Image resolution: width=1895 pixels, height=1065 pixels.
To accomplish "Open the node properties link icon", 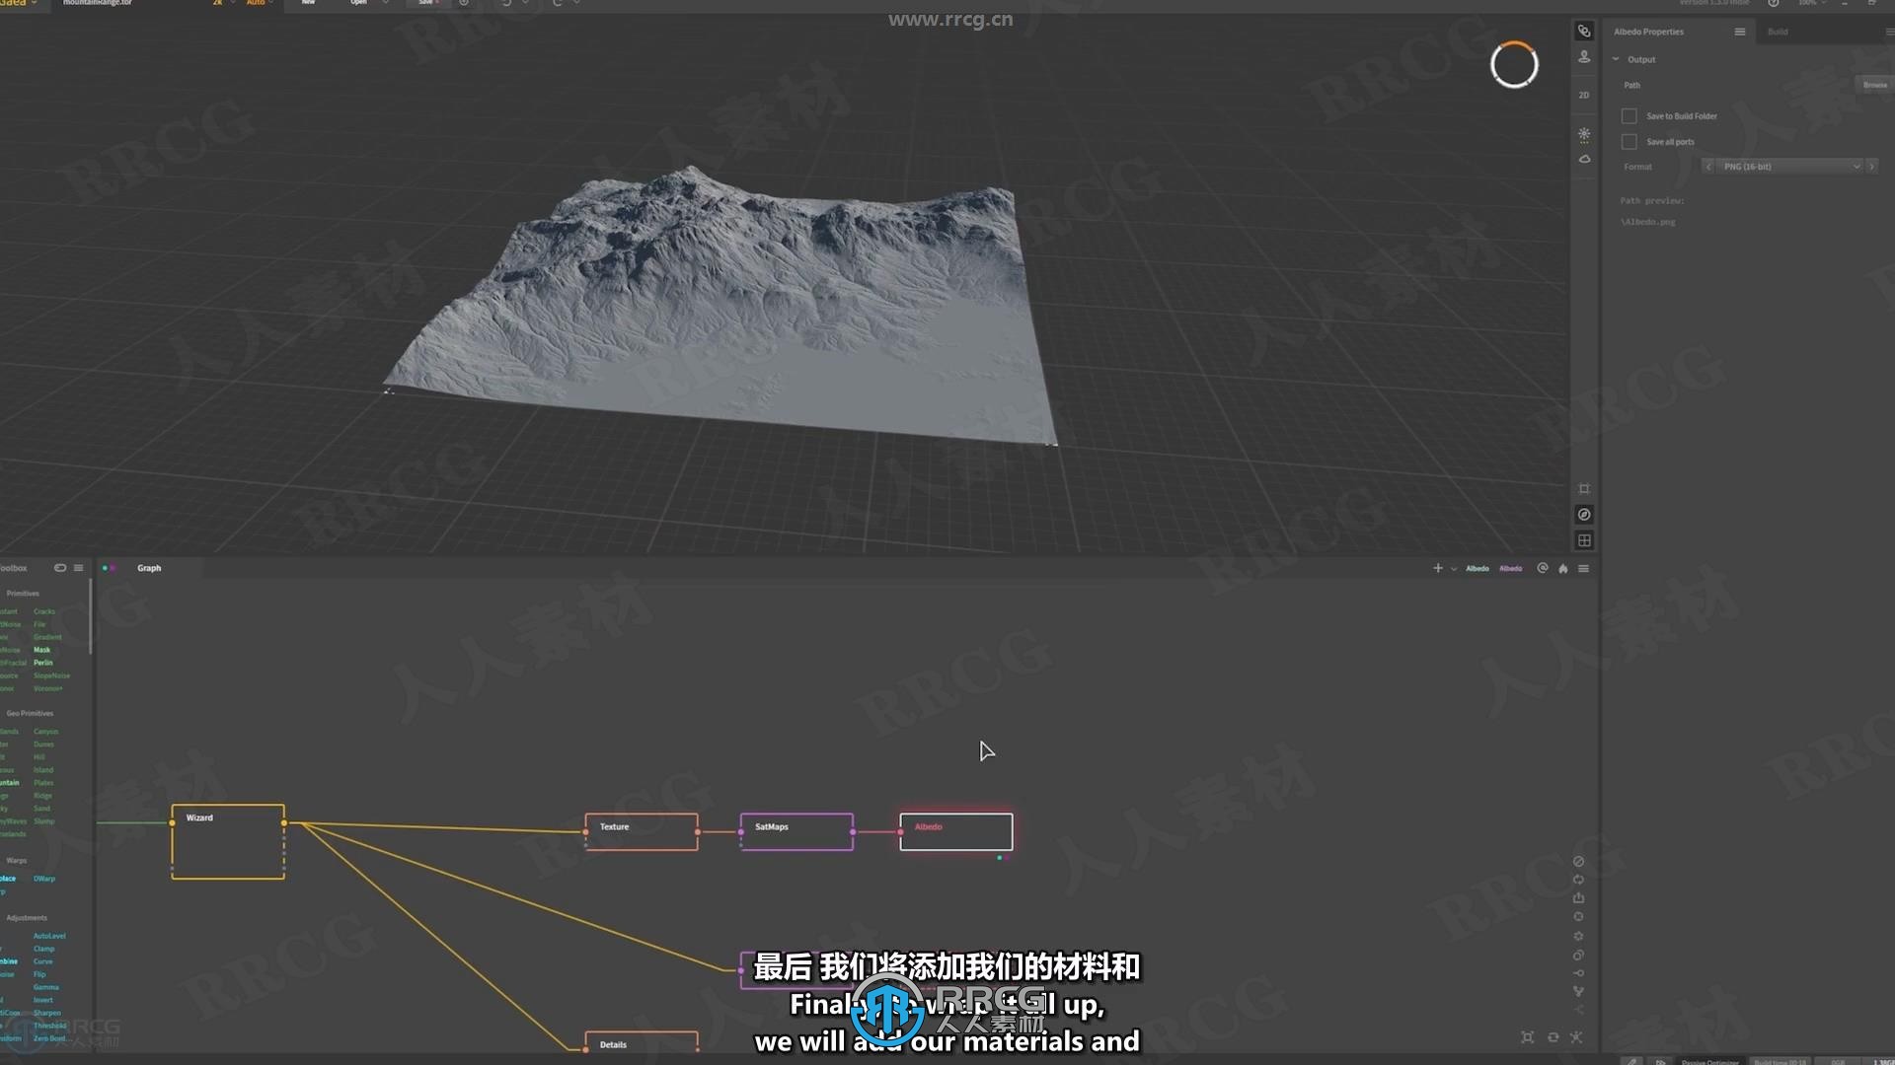I will [x=1584, y=32].
